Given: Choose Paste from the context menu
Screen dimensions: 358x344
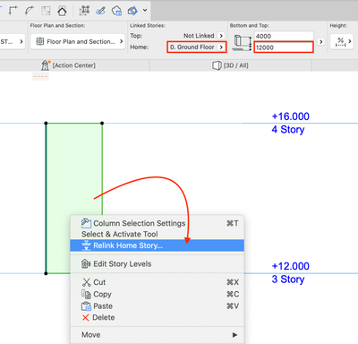Looking at the screenshot, I should click(158, 306).
